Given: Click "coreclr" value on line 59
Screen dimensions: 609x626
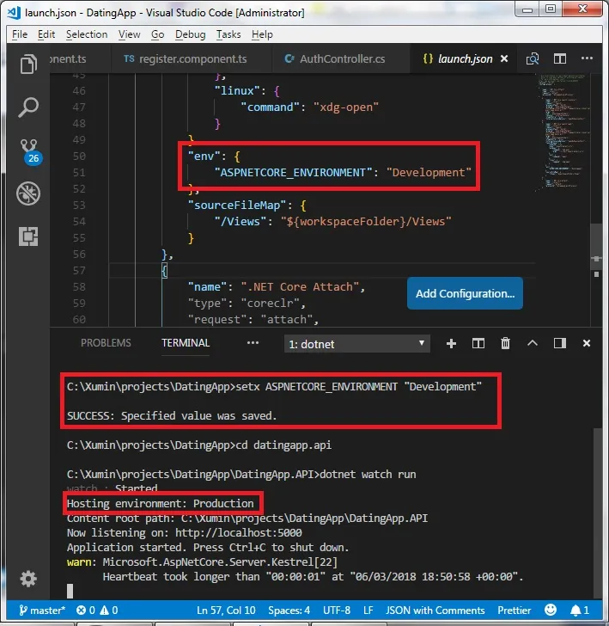Looking at the screenshot, I should pos(270,303).
